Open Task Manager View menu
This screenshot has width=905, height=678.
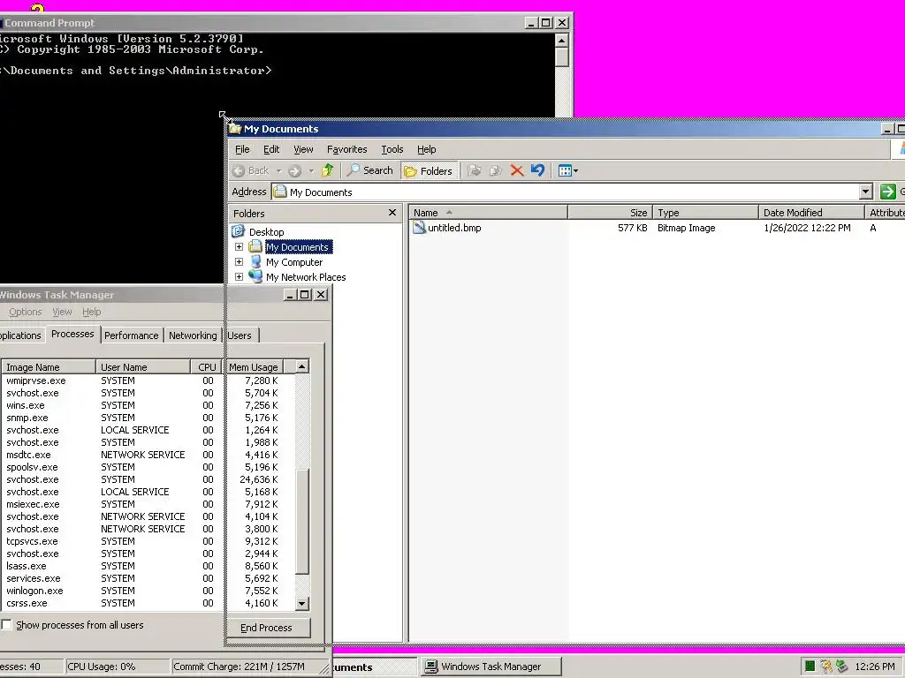click(x=63, y=312)
